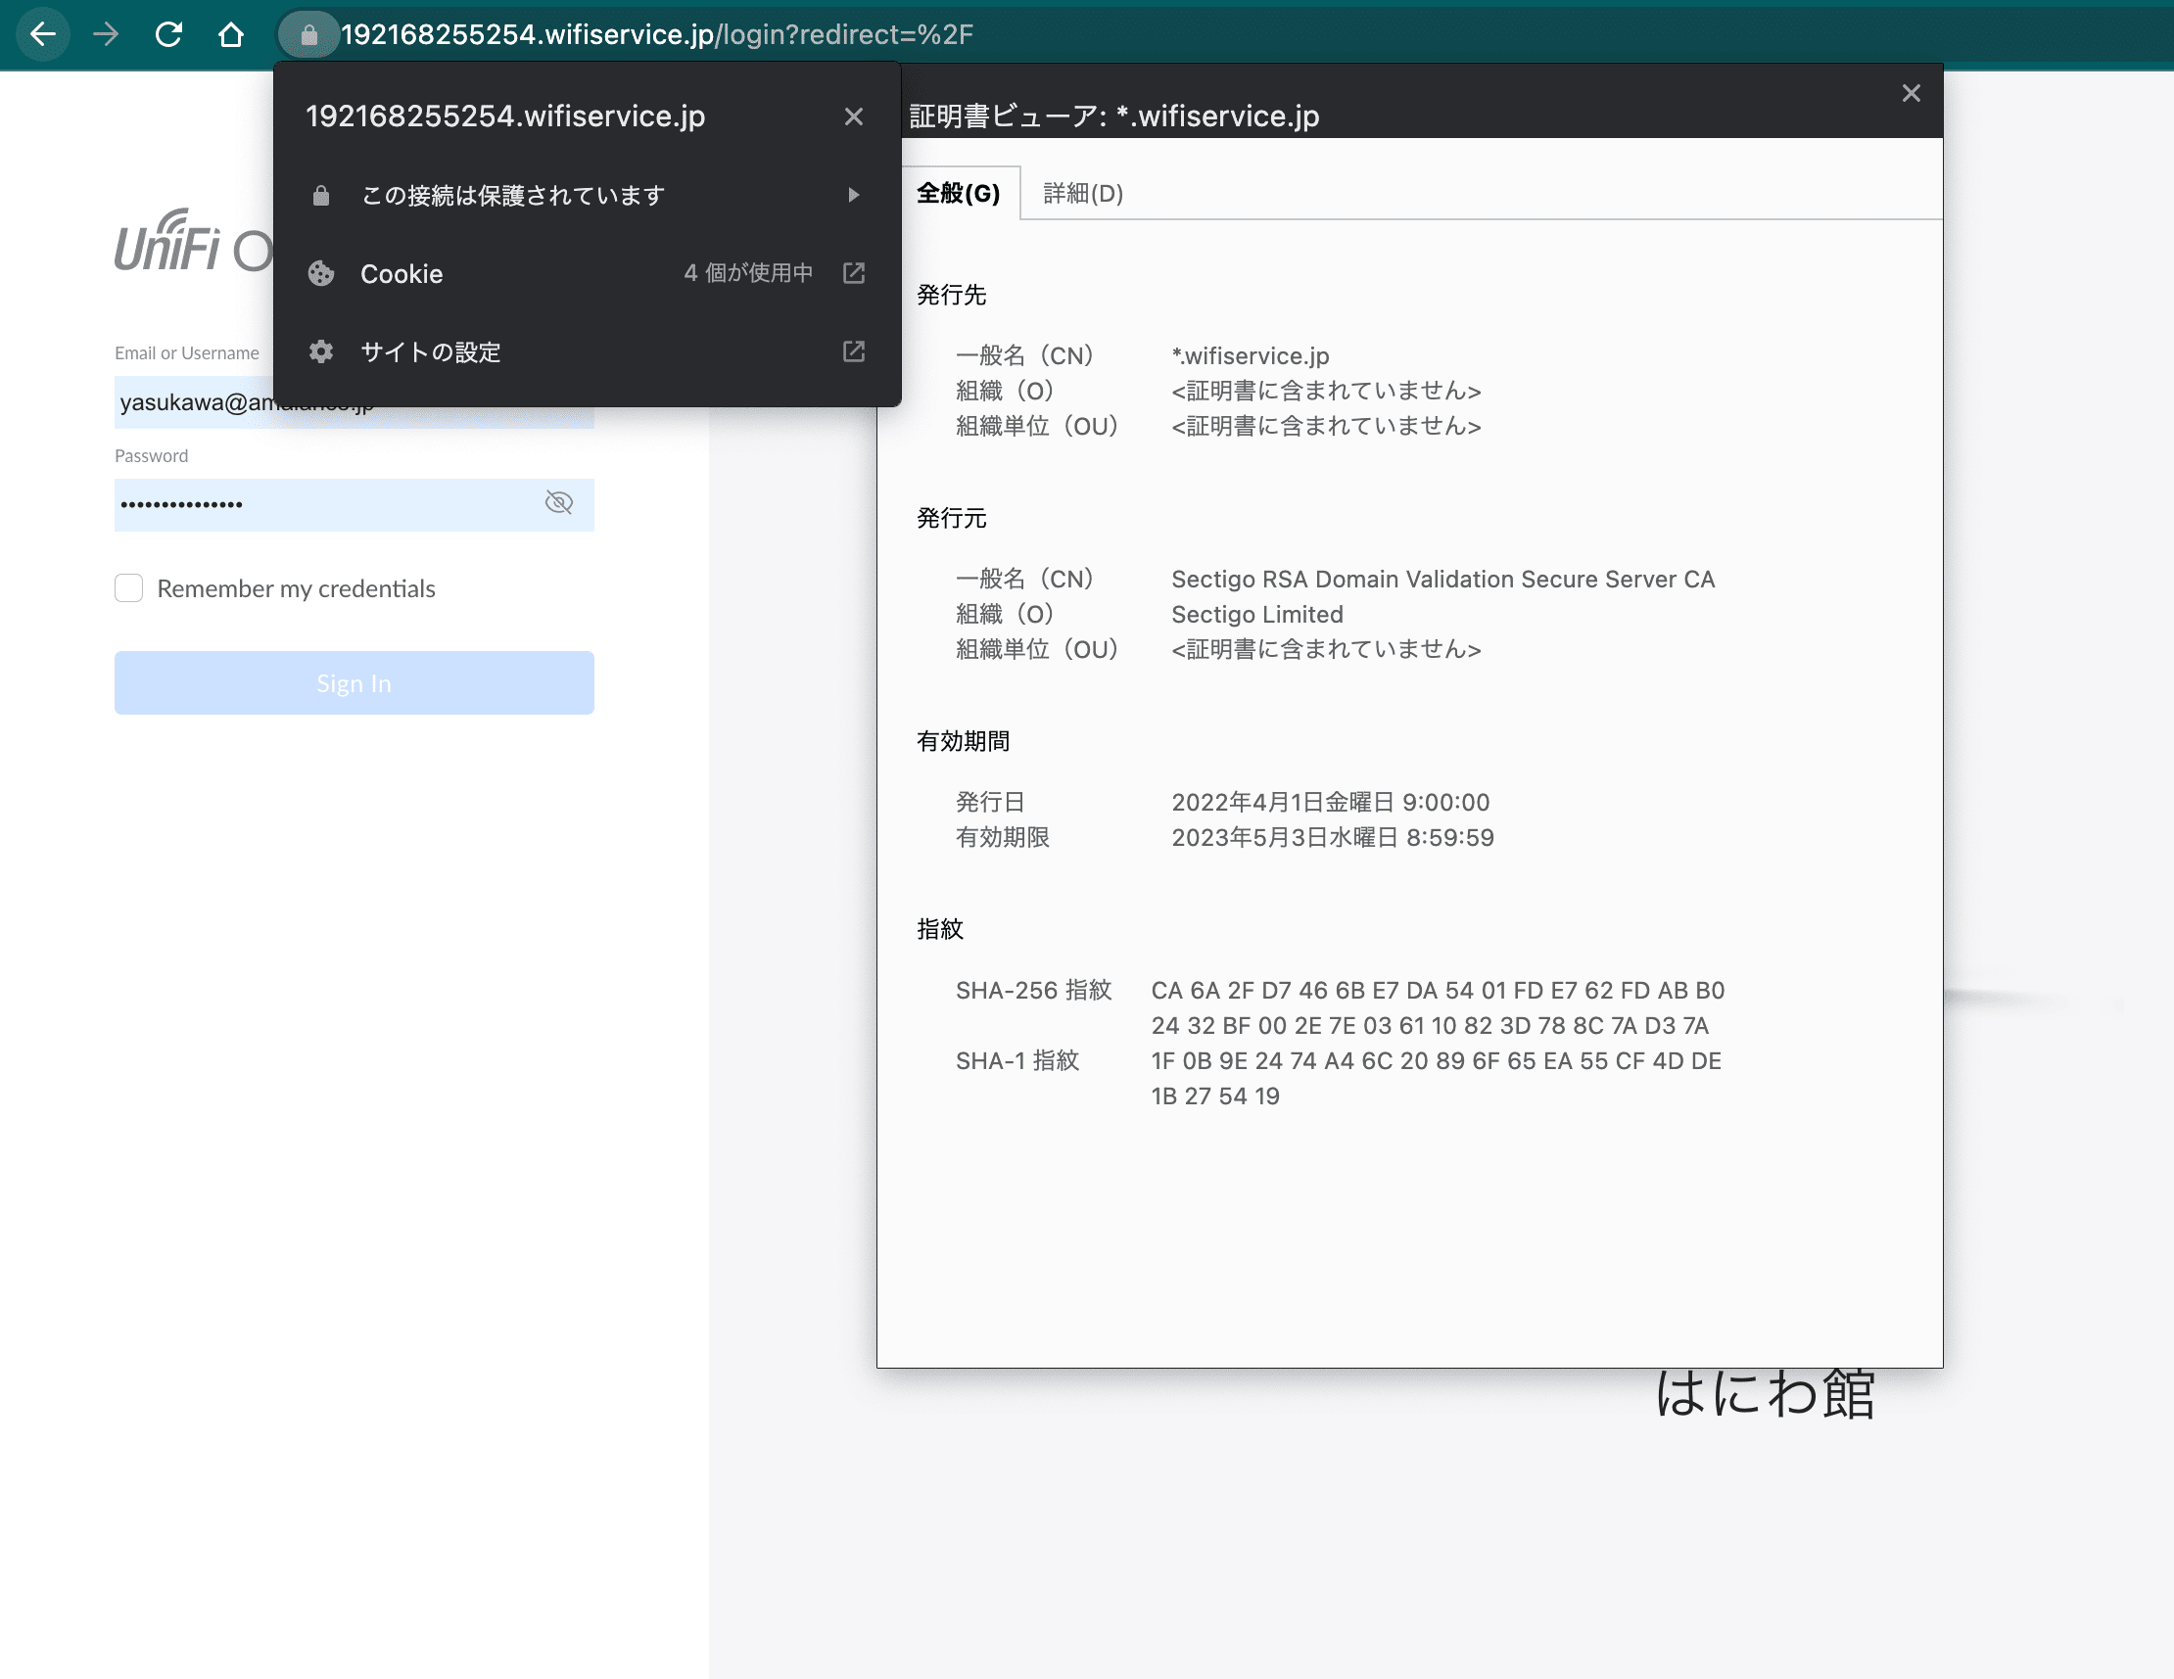Open the Cookie external link icon
This screenshot has width=2174, height=1679.
[853, 273]
